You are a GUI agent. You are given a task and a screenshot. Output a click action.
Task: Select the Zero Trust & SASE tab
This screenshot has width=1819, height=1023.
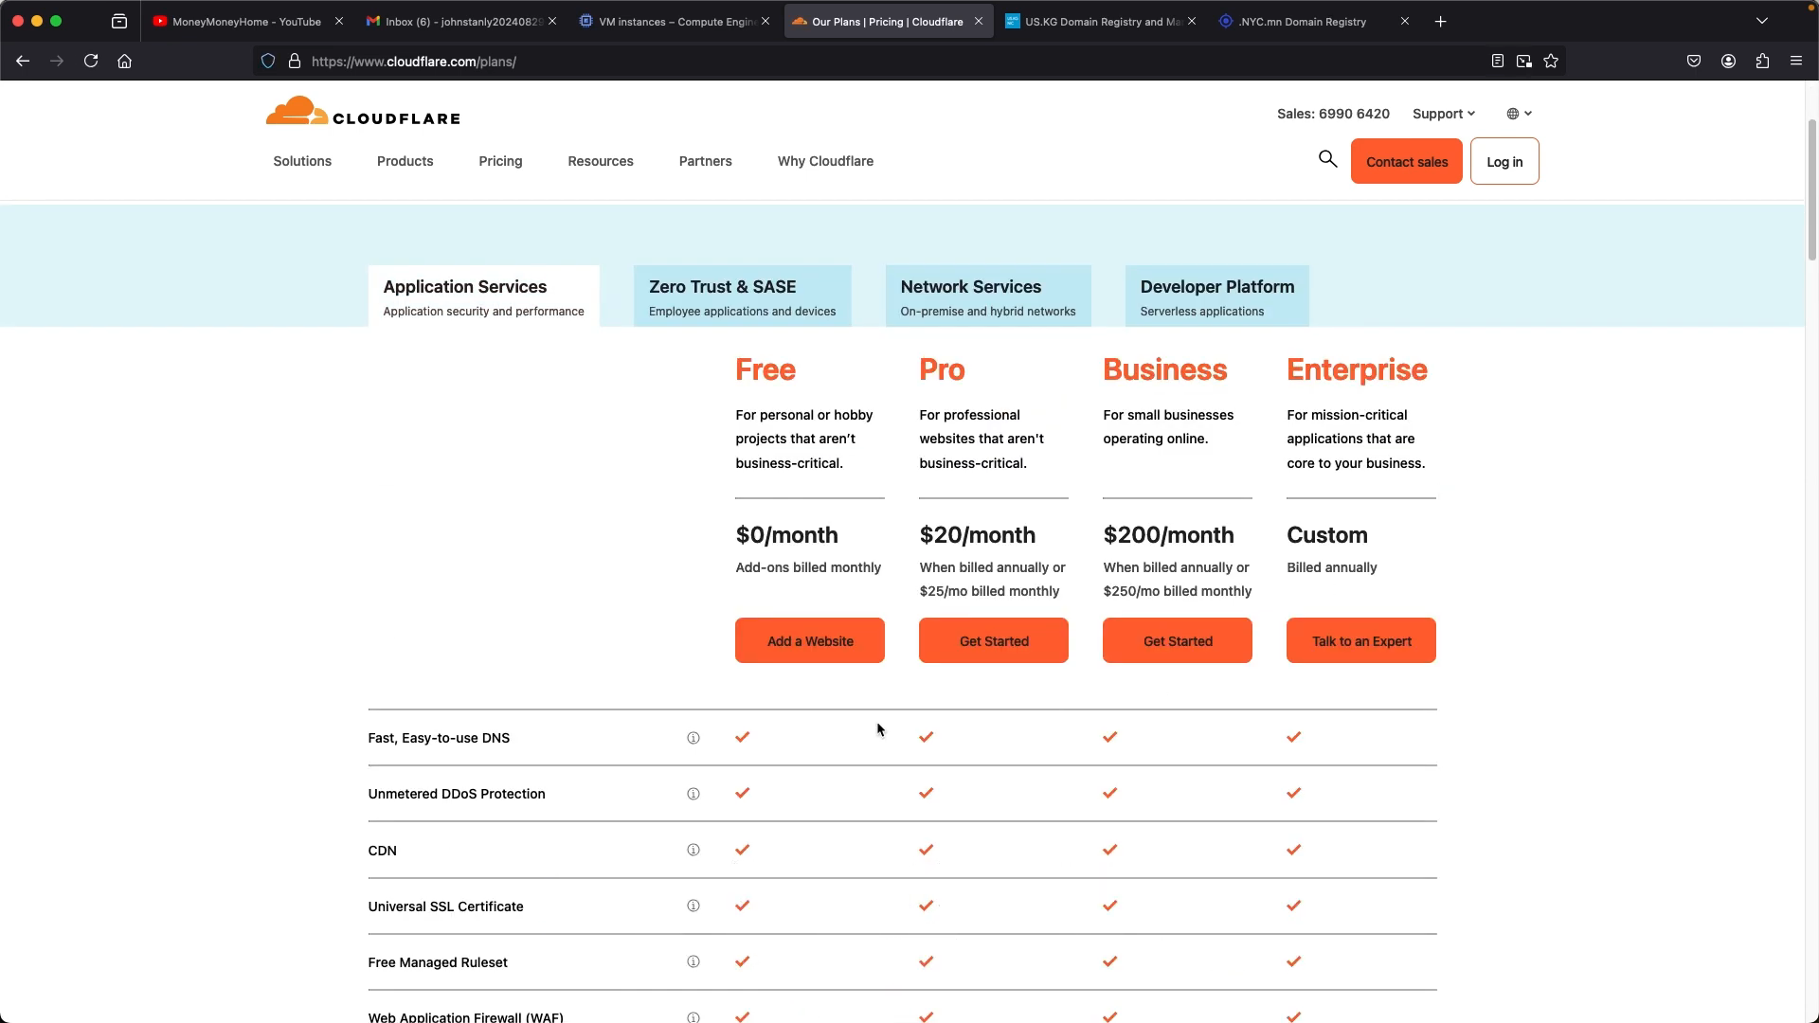tap(742, 296)
